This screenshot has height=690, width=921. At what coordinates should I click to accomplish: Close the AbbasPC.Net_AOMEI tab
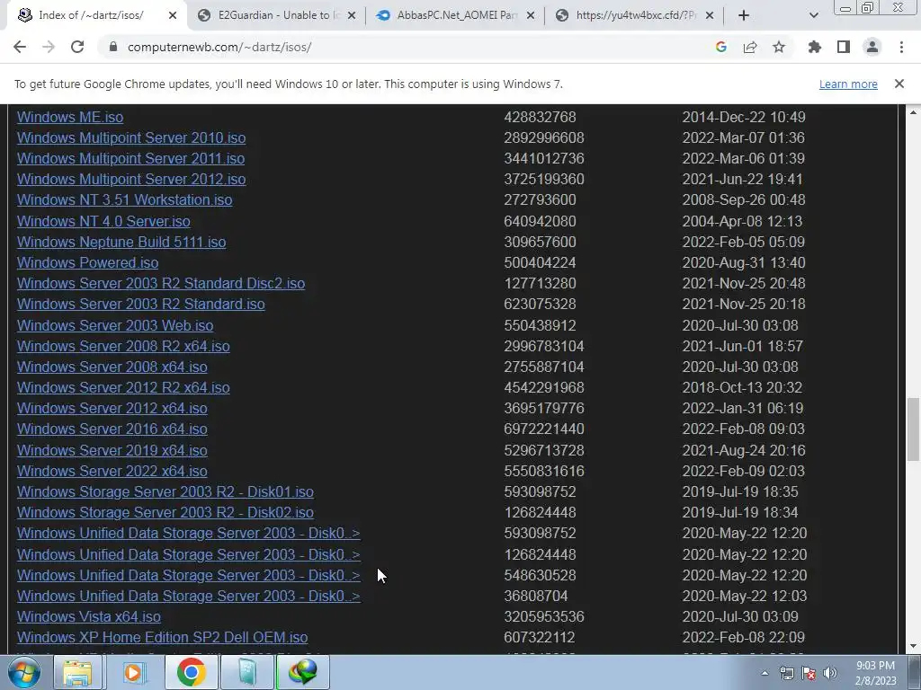coord(531,15)
